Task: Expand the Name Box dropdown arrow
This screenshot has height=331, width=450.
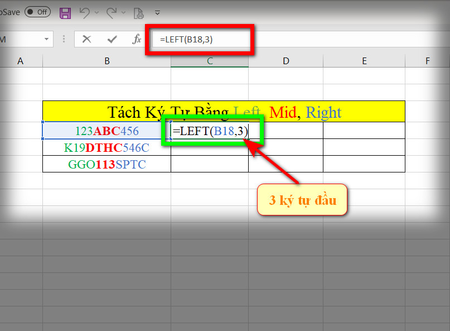Action: click(46, 39)
